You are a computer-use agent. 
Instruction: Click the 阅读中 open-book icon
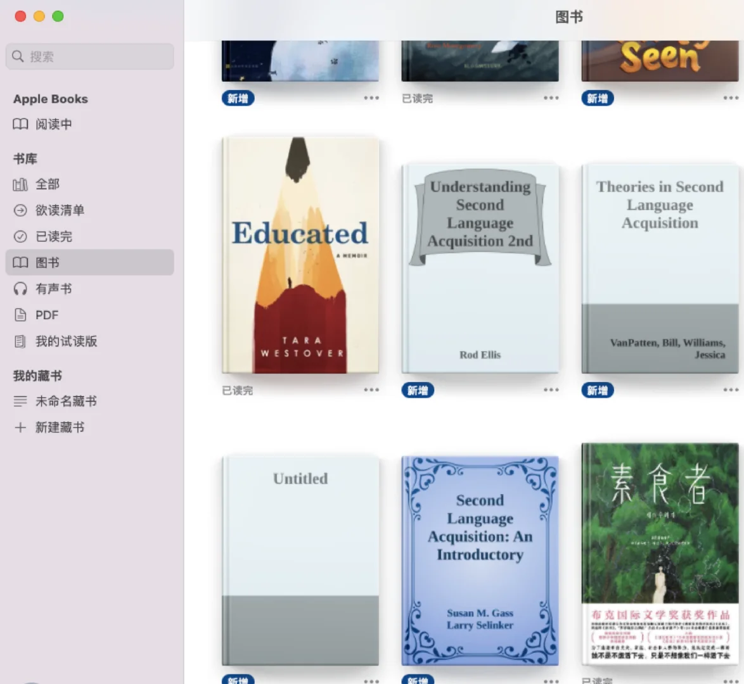point(20,124)
